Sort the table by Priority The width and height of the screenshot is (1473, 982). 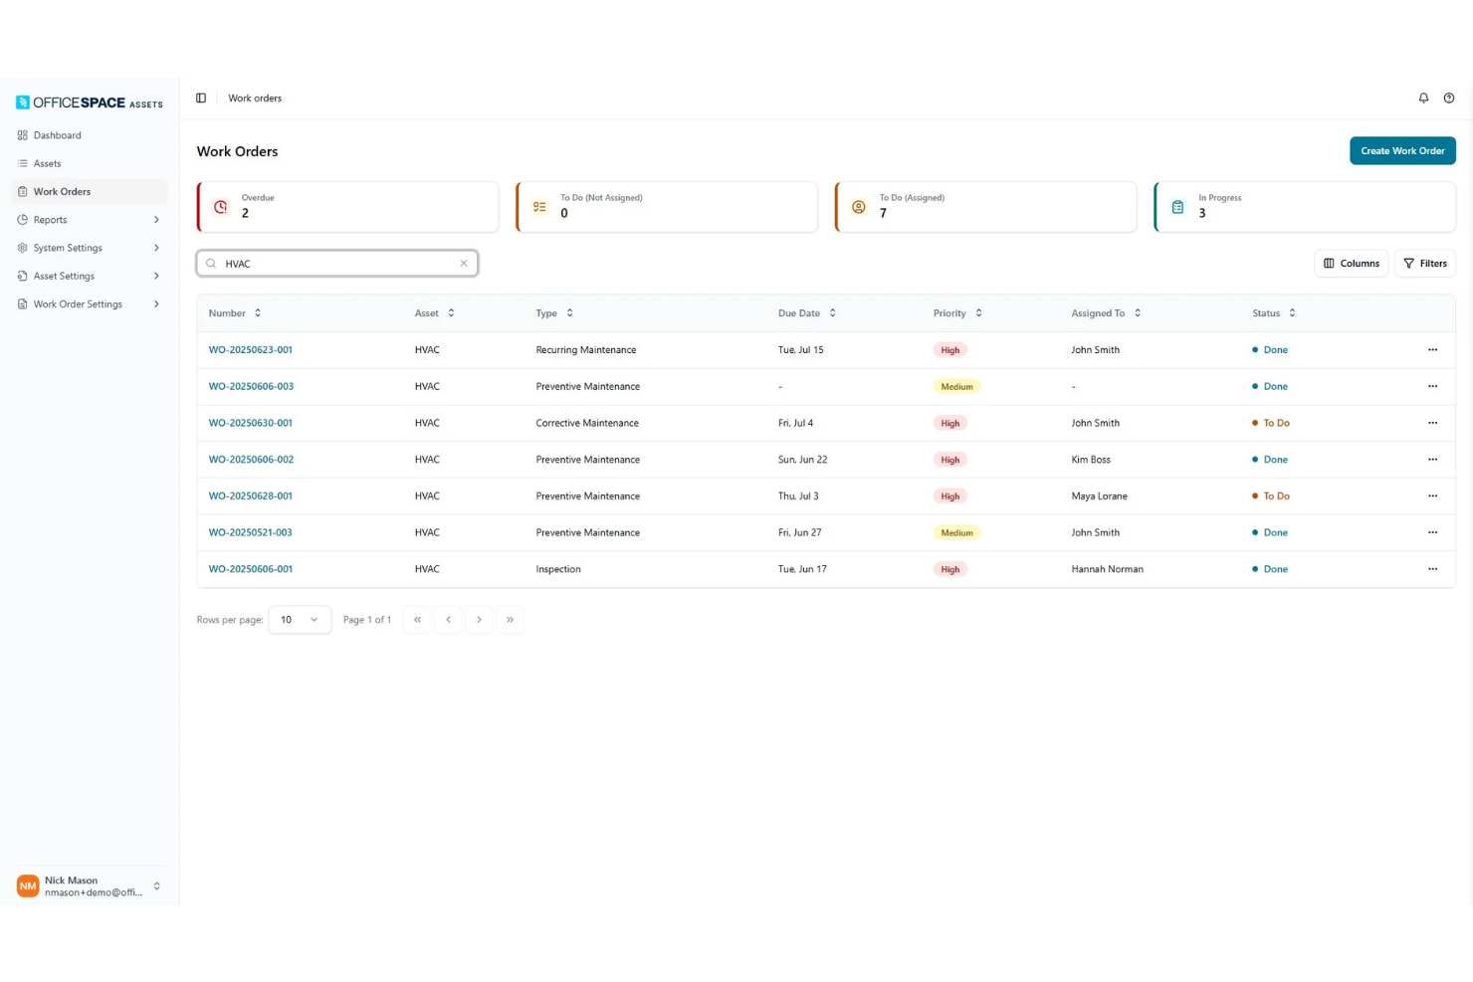978,312
